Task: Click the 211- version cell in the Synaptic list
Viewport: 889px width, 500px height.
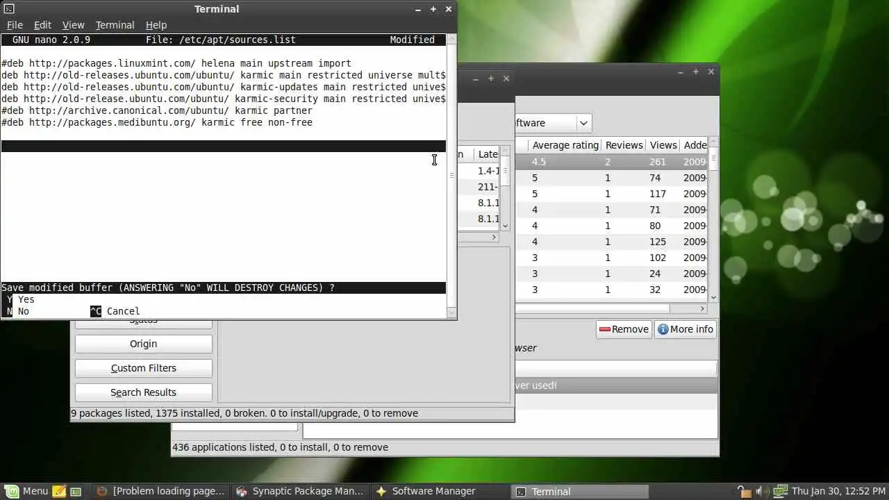Action: pos(488,187)
